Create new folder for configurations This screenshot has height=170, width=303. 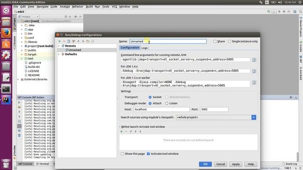[x=88, y=41]
